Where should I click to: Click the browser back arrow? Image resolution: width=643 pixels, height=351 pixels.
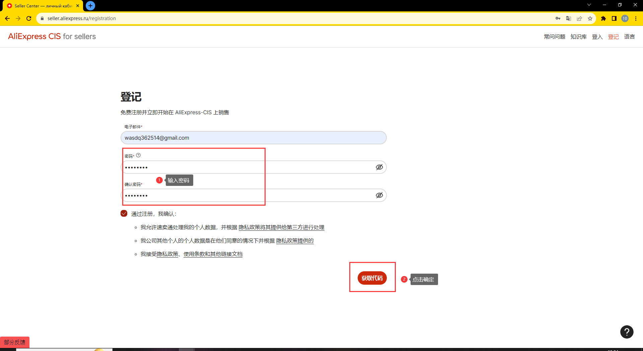[x=7, y=18]
